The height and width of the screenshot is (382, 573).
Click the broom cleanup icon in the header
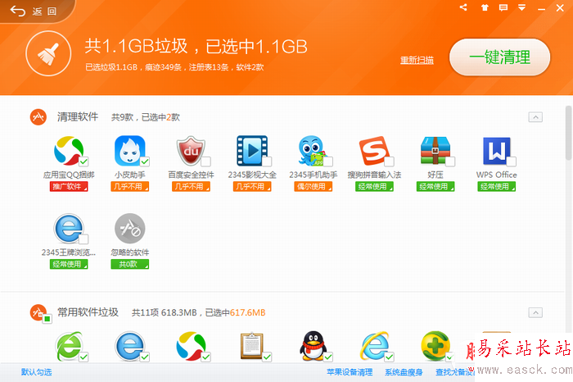[48, 54]
